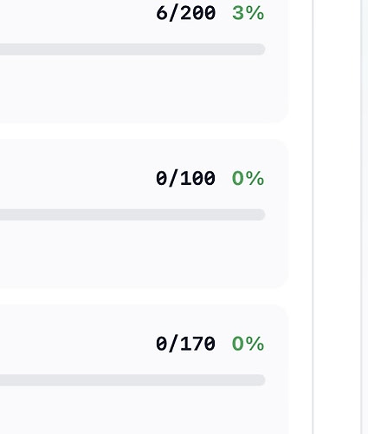Click the scrollbar track along the window edge
Screen dimensions: 368x434
365,217
